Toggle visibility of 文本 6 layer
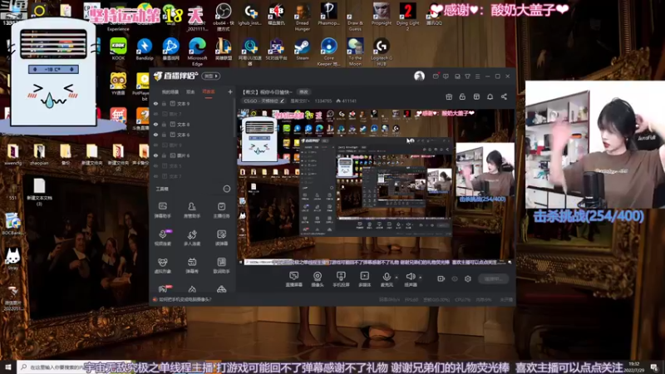The width and height of the screenshot is (665, 374). (155, 135)
